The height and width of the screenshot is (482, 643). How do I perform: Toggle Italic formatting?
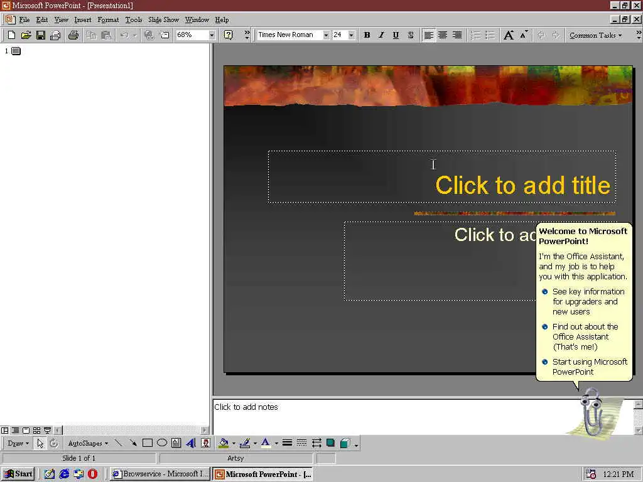click(381, 35)
